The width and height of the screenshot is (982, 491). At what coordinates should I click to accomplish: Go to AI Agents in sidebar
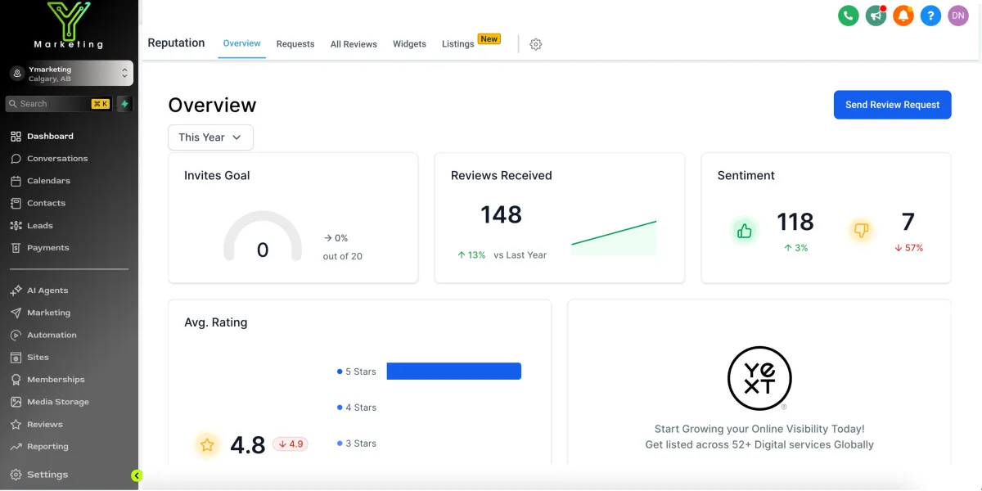(x=47, y=291)
